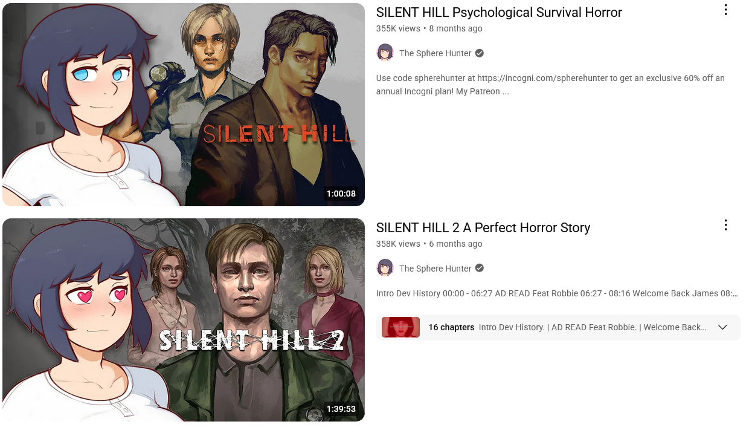Screen dimensions: 752x430
Task: Click the red chapter preview thumbnail
Action: (400, 327)
